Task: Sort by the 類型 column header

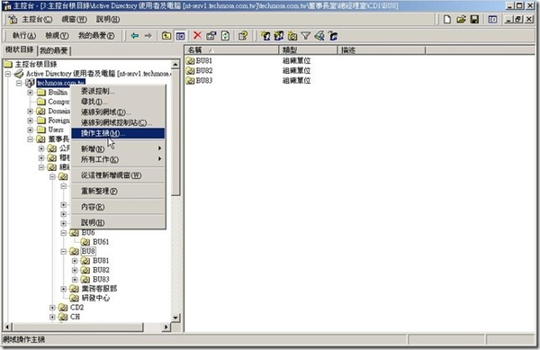Action: click(x=308, y=50)
